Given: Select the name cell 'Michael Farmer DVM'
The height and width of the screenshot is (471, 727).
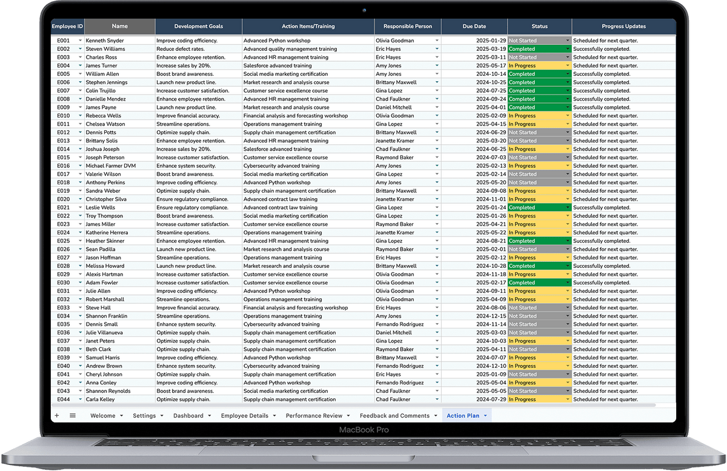Looking at the screenshot, I should (120, 165).
